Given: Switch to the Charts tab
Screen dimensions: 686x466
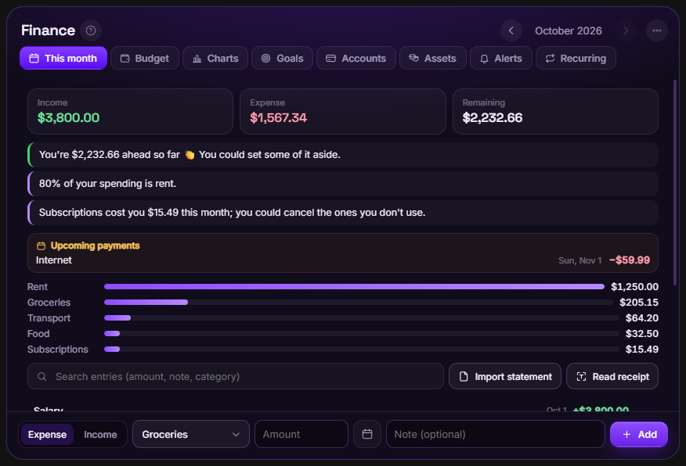Looking at the screenshot, I should pos(215,58).
